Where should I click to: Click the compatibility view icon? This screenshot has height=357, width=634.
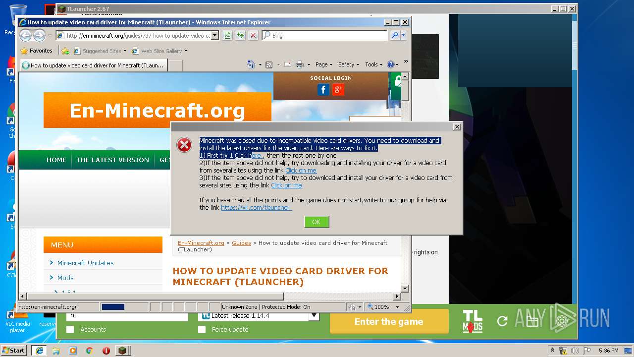tap(227, 35)
